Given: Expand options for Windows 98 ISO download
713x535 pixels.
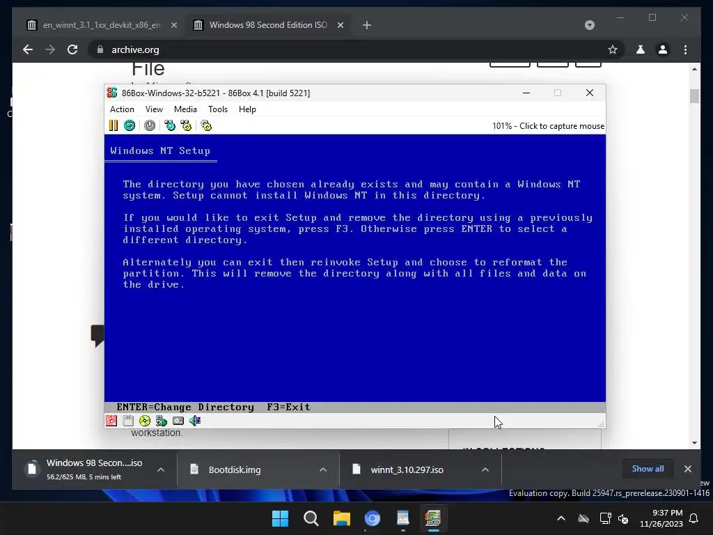Looking at the screenshot, I should [x=161, y=470].
